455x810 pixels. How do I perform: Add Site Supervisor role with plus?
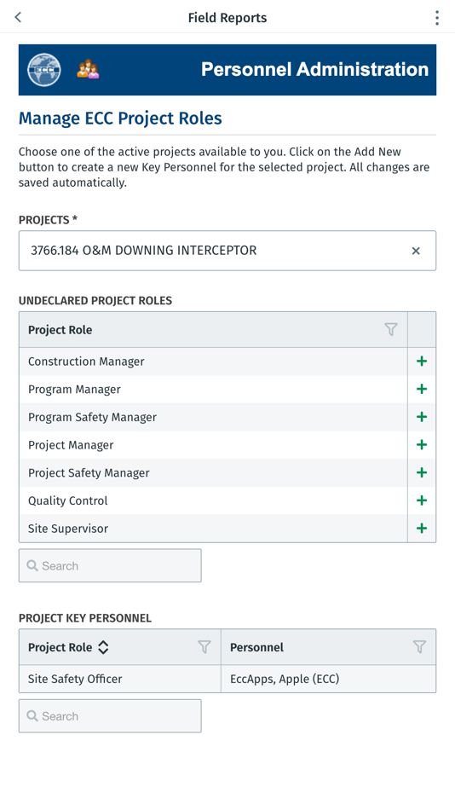(422, 529)
